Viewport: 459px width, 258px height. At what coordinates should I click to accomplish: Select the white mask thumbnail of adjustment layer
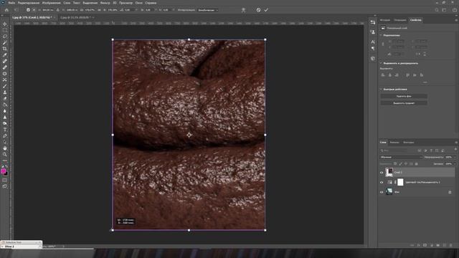pos(400,182)
